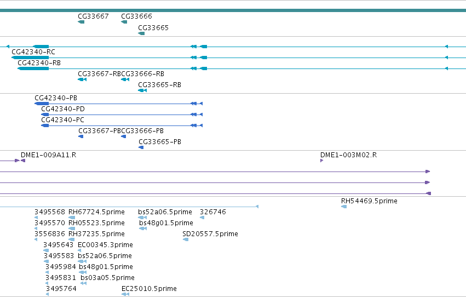This screenshot has width=466, height=297.
Task: Click the DME1-003M02.R label
Action: (349, 155)
